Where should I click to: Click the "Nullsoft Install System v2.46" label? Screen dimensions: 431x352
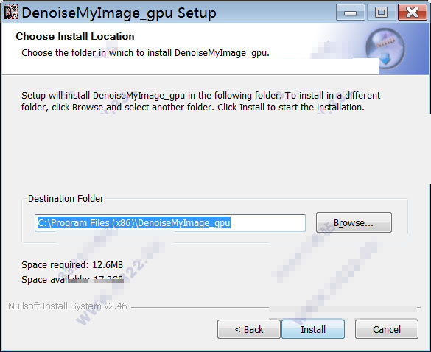click(x=68, y=306)
